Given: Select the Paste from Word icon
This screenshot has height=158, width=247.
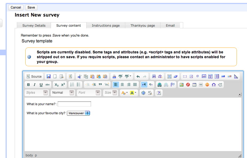Looking at the screenshot, I should click(104, 76).
